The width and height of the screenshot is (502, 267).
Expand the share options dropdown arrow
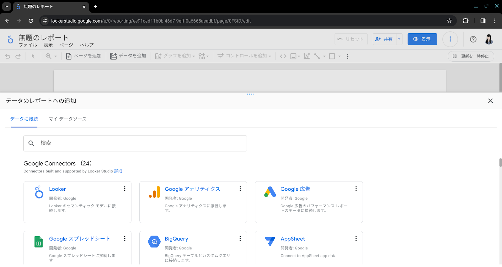pyautogui.click(x=399, y=39)
